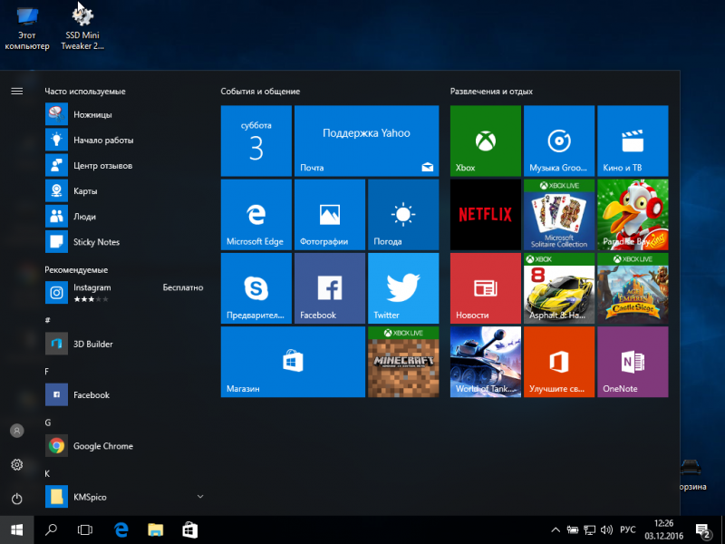Click the Развлечения и отдых group title

(491, 92)
